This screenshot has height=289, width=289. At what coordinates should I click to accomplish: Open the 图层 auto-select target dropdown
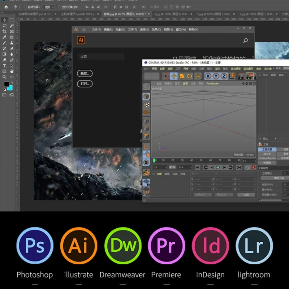tap(49, 7)
